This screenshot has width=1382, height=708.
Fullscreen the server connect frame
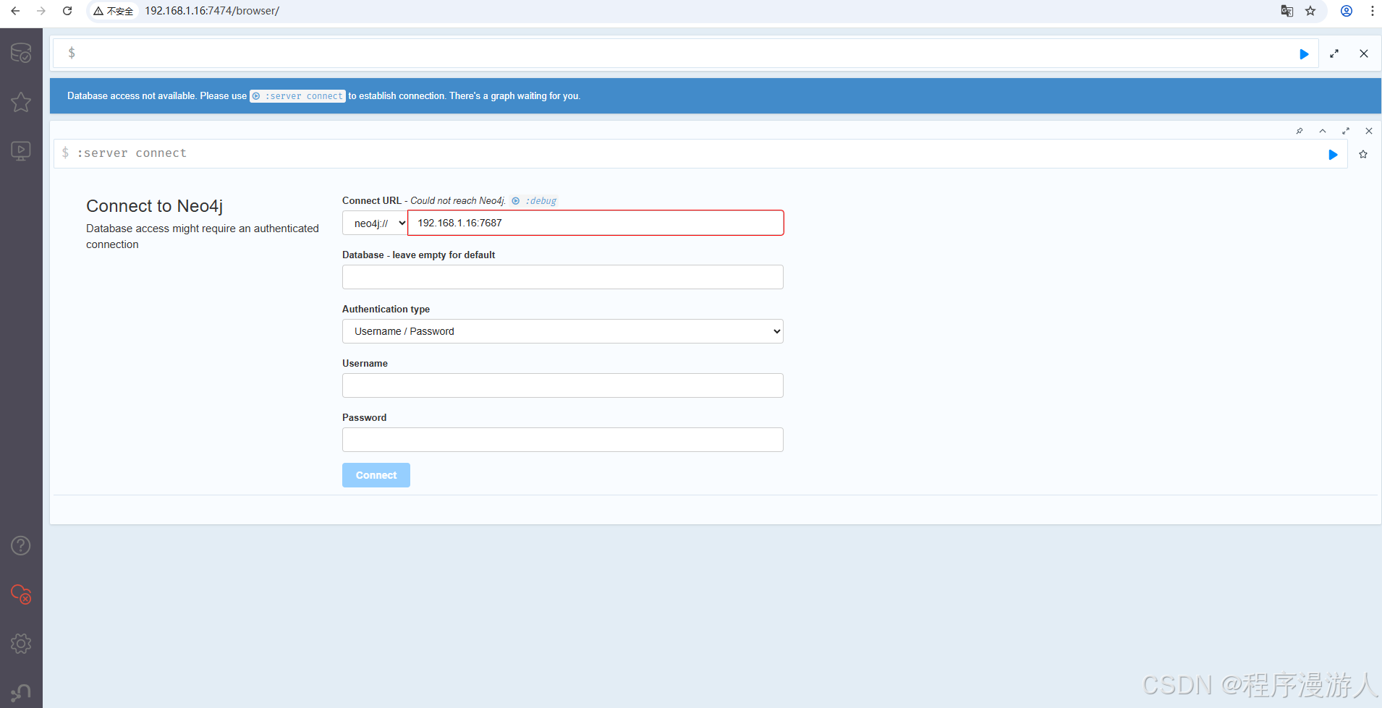(1346, 131)
